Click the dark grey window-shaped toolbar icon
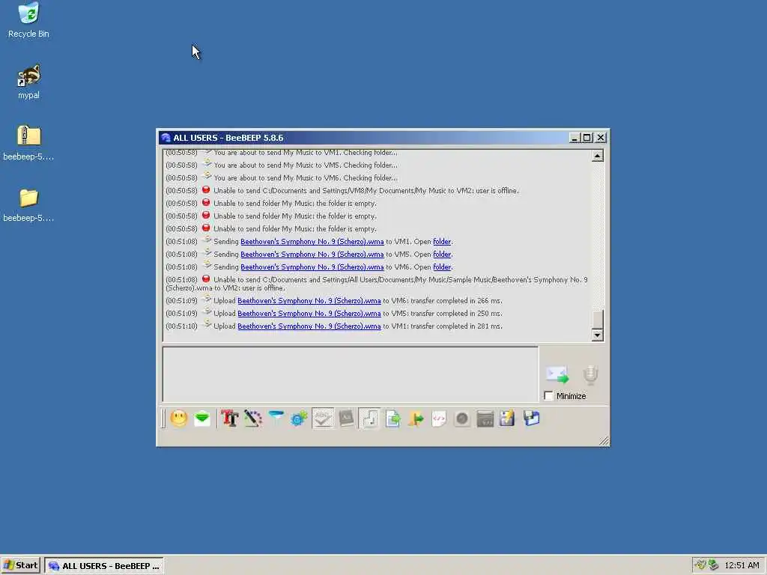Image resolution: width=767 pixels, height=575 pixels. (x=485, y=419)
